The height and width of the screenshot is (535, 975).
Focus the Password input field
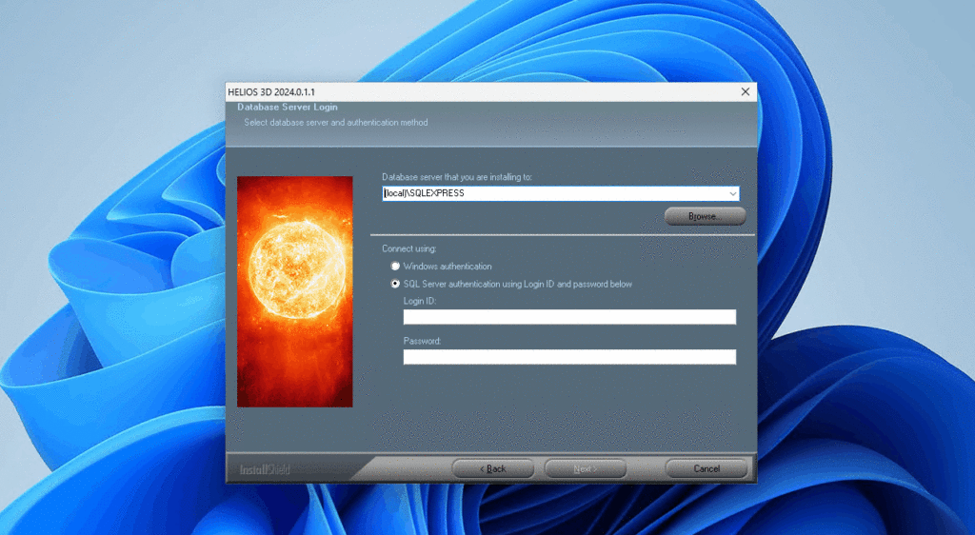[x=569, y=357]
